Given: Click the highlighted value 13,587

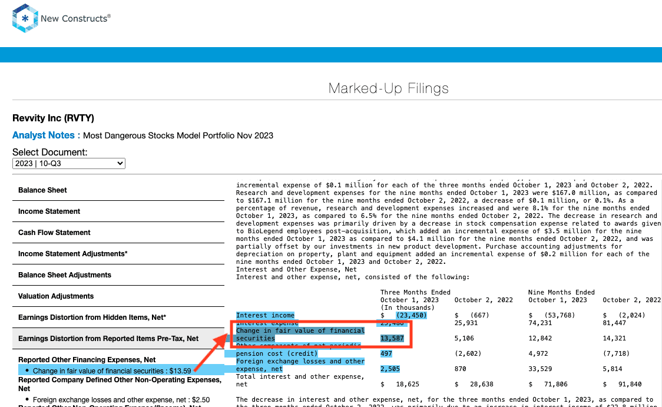Looking at the screenshot, I should coord(392,338).
